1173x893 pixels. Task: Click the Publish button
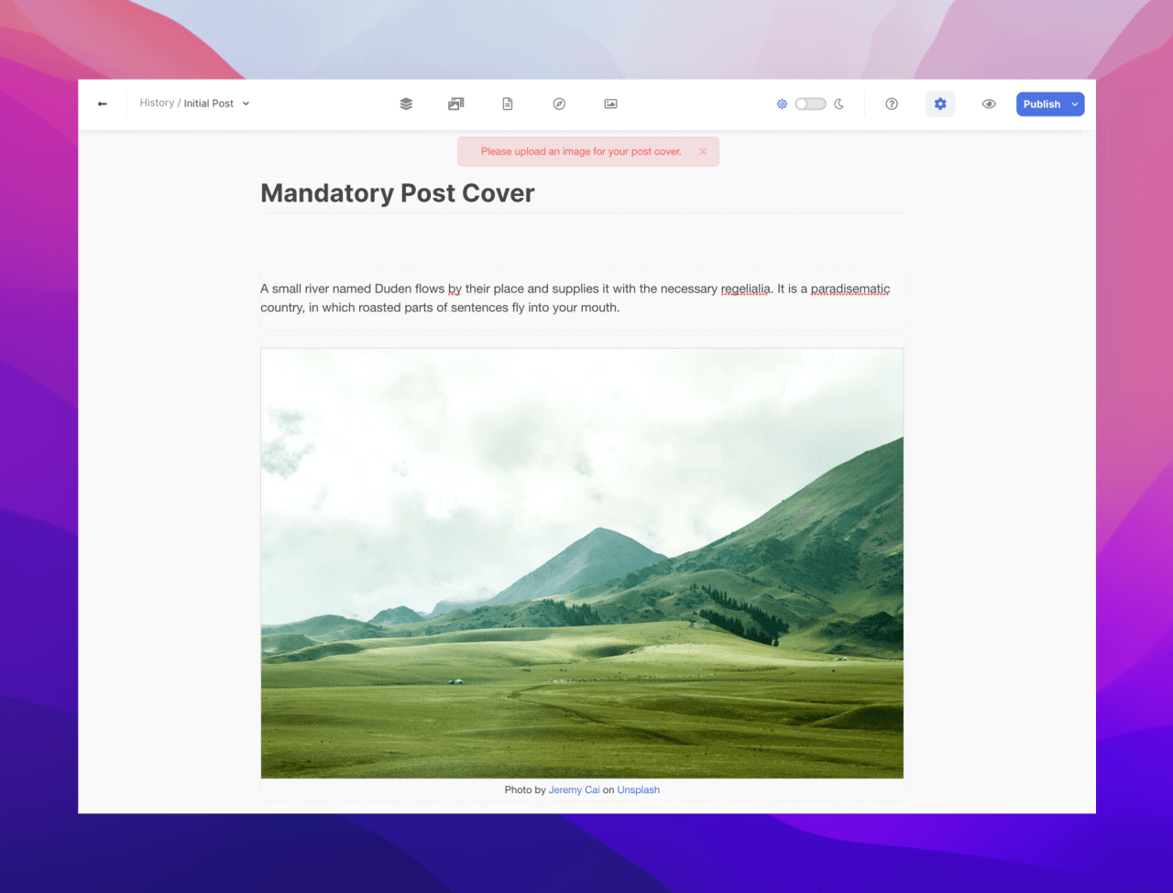pyautogui.click(x=1041, y=104)
